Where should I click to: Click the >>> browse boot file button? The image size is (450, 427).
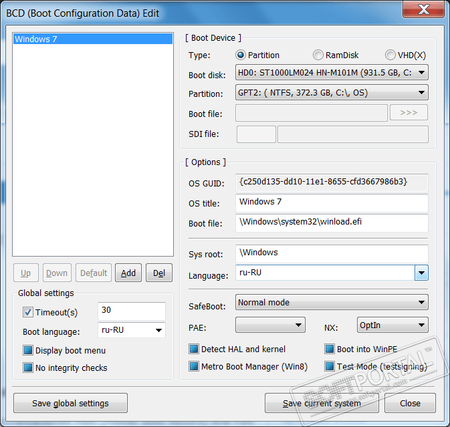point(409,112)
